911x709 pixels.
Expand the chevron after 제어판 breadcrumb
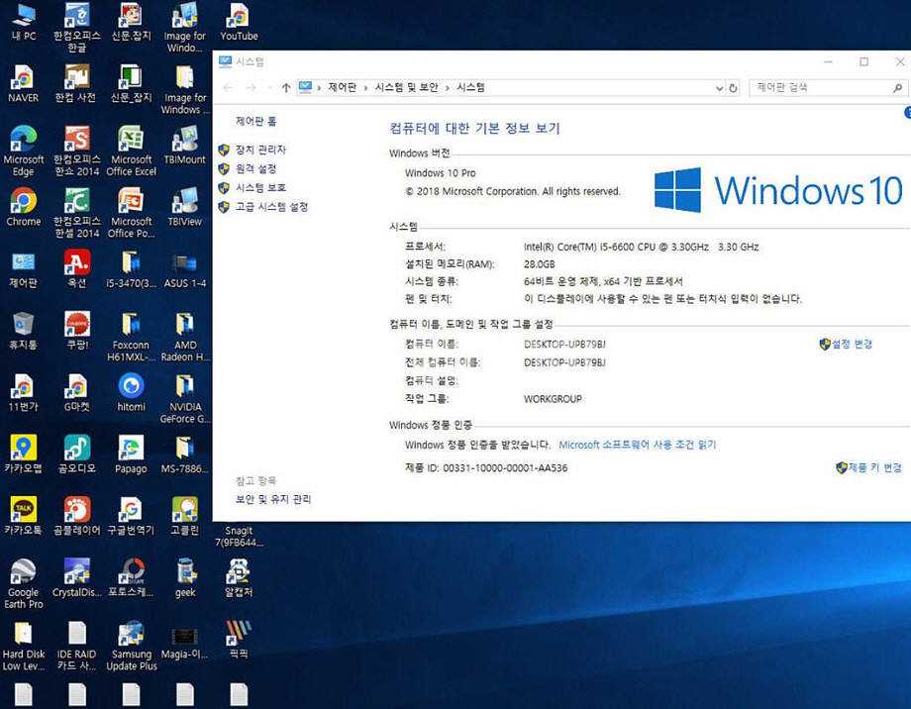366,88
